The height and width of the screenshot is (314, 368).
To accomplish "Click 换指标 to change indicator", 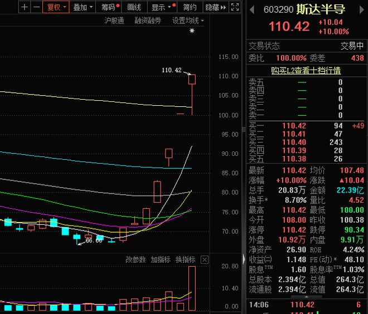I will point(185,259).
